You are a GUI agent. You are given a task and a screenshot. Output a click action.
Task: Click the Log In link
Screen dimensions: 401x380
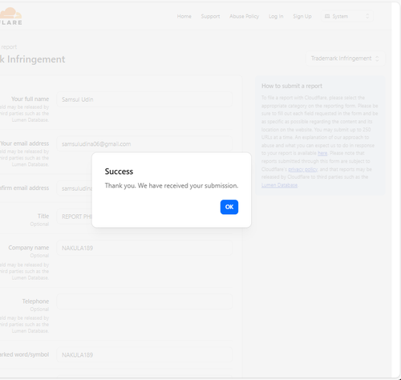tap(276, 16)
